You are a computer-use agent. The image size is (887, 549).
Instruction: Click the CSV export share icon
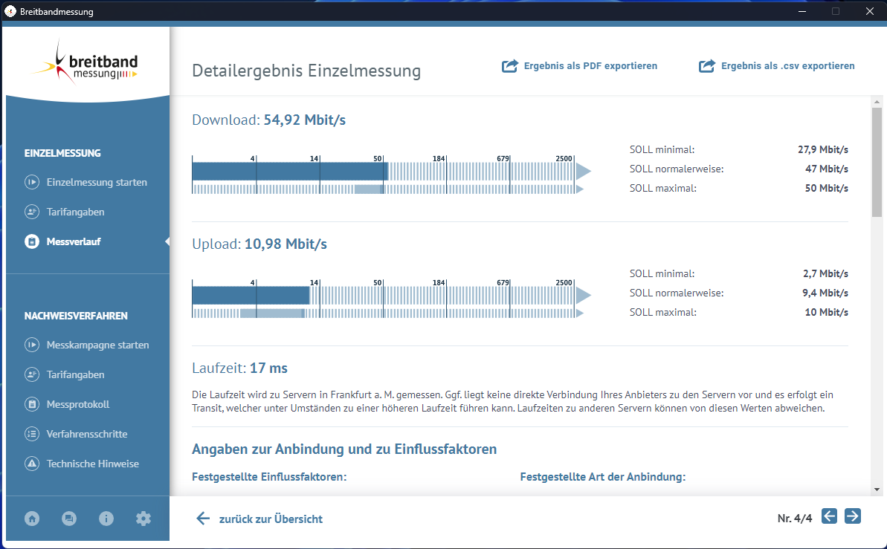coord(706,66)
